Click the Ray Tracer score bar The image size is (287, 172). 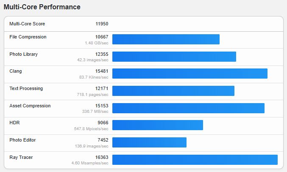[195, 160]
